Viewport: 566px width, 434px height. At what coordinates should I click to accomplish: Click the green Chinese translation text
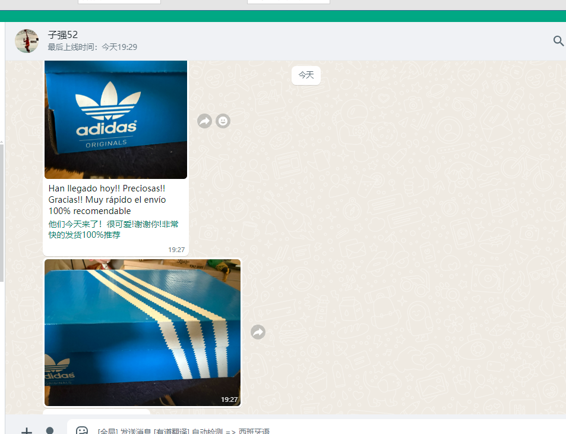coord(113,229)
